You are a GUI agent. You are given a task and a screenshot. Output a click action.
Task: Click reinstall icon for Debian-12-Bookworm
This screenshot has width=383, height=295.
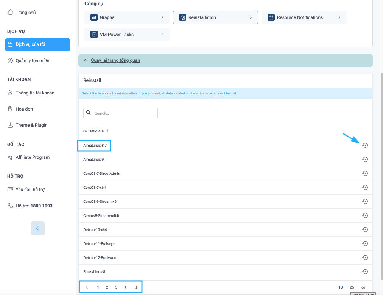(x=365, y=257)
